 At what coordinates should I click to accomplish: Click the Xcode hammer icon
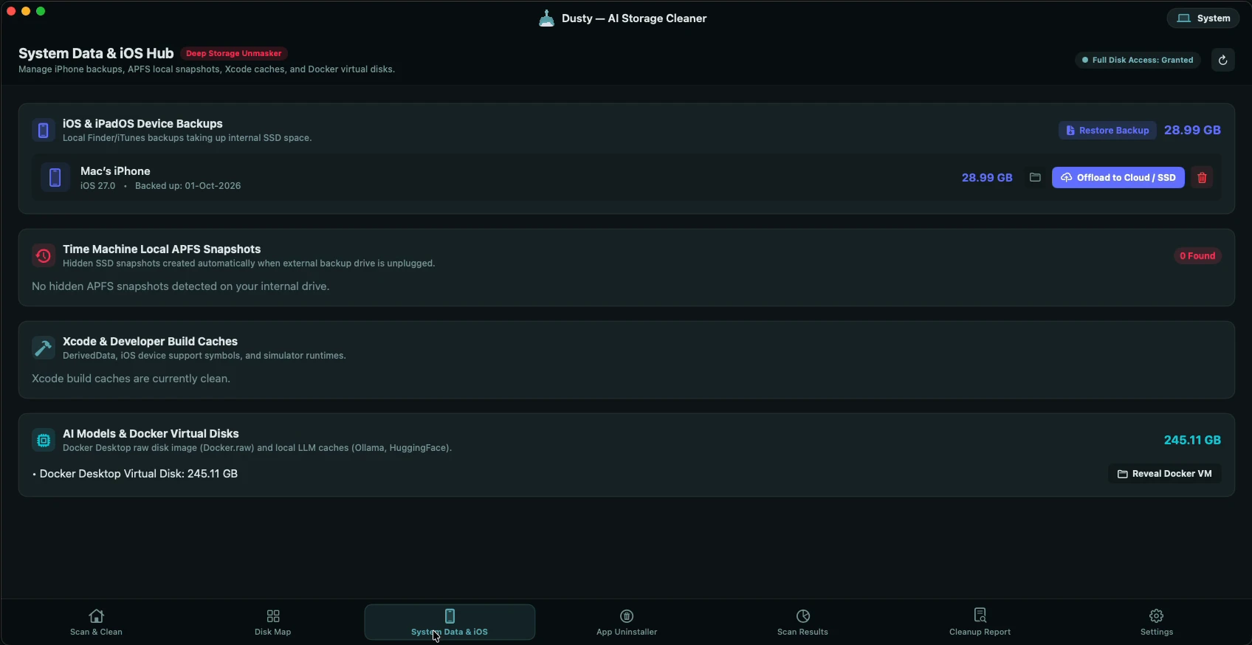[44, 348]
